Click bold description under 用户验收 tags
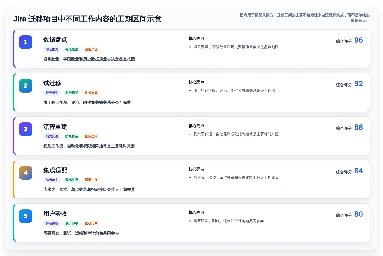This screenshot has height=256, width=383. coord(81,233)
